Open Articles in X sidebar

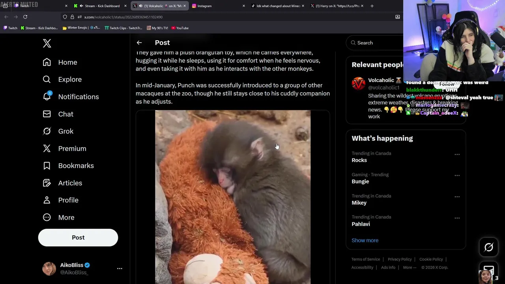(62, 183)
